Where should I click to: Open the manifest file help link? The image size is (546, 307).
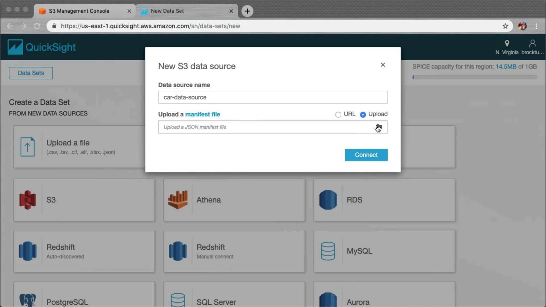(x=202, y=114)
